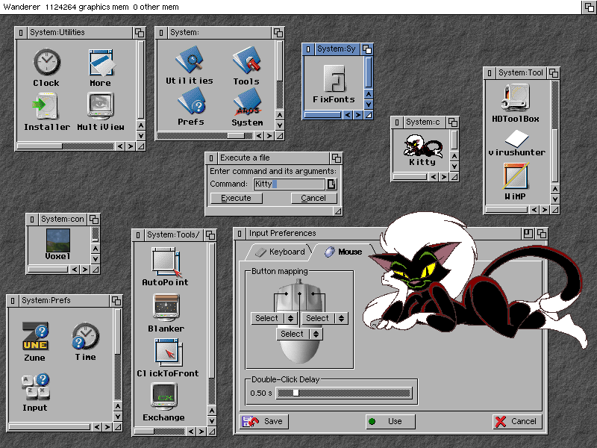Screen dimensions: 597x448
Task: Click scroll right arrow in System window
Action: click(x=269, y=136)
